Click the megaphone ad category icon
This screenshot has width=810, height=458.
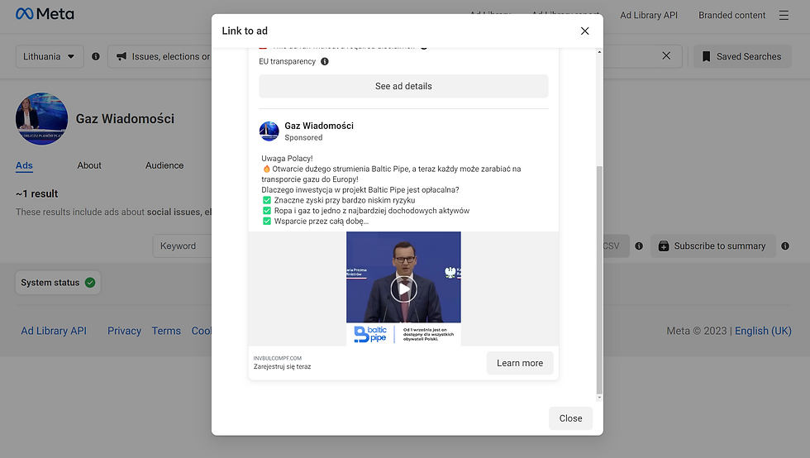click(x=121, y=56)
